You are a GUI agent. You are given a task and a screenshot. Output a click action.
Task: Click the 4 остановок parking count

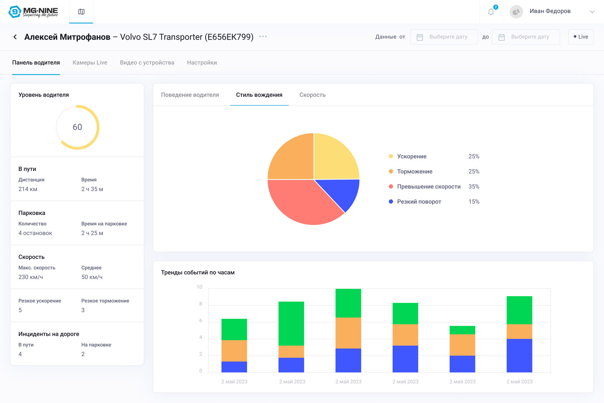(x=35, y=233)
